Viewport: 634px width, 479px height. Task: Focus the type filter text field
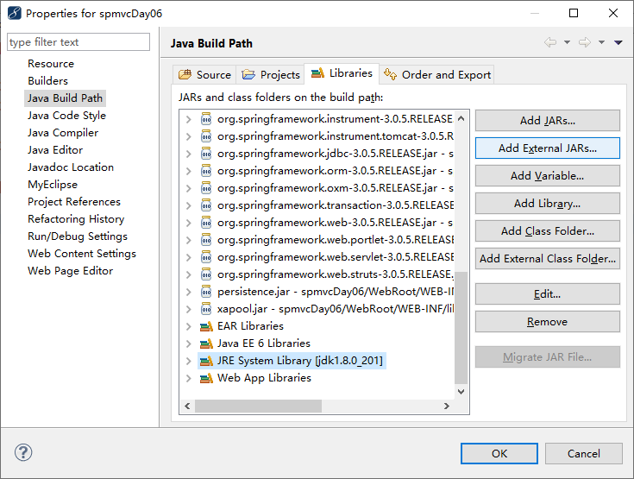(78, 42)
